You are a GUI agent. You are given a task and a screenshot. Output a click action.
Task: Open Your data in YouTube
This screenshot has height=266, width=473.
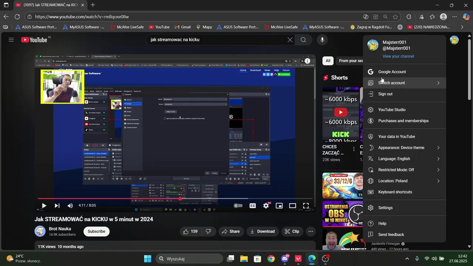click(x=404, y=136)
